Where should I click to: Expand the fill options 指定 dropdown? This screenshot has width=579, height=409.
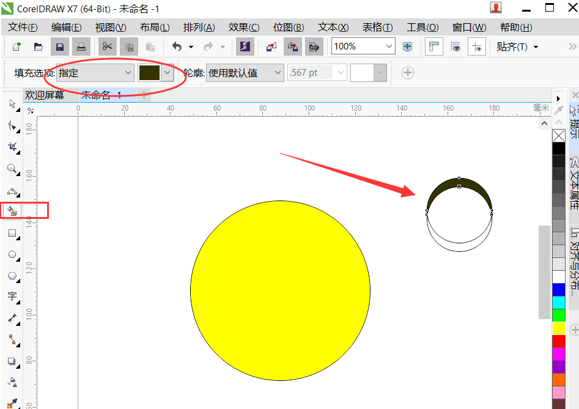click(128, 73)
